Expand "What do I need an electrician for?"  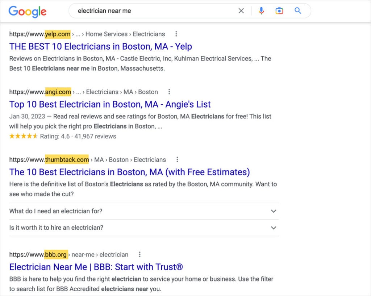pos(274,211)
